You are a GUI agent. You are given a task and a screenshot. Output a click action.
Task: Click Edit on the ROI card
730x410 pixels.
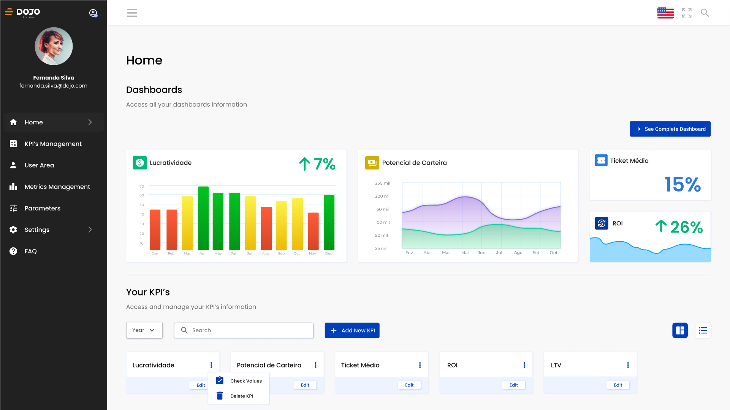[513, 385]
